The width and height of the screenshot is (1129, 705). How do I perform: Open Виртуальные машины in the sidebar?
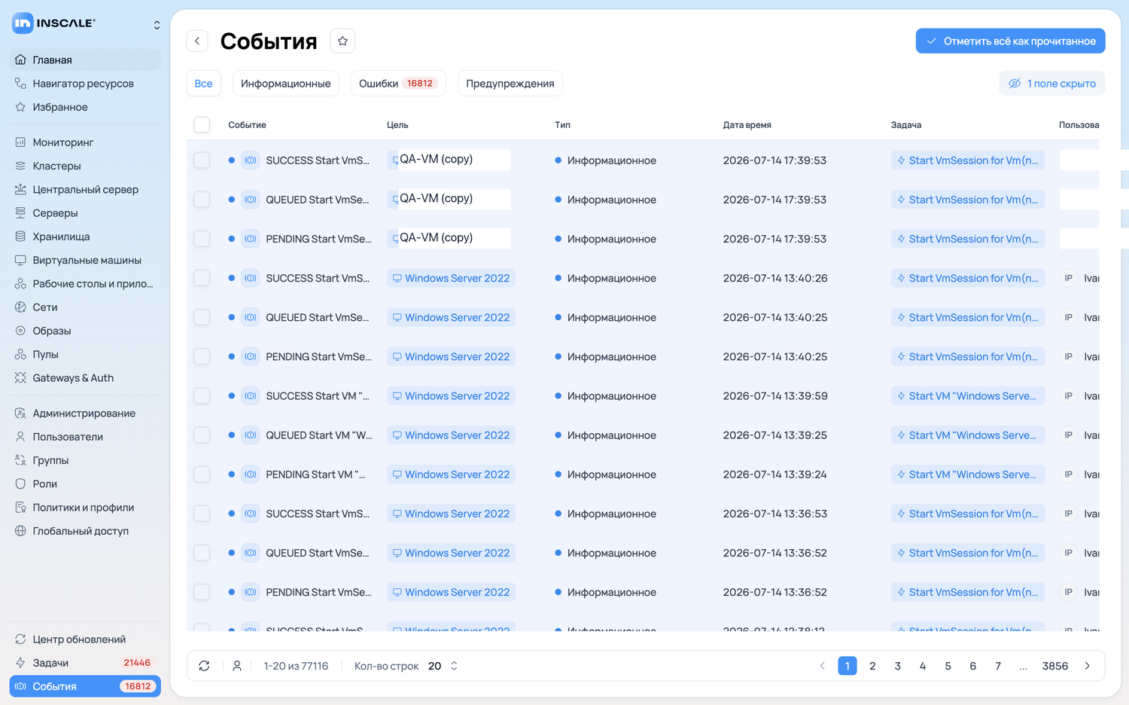[85, 260]
